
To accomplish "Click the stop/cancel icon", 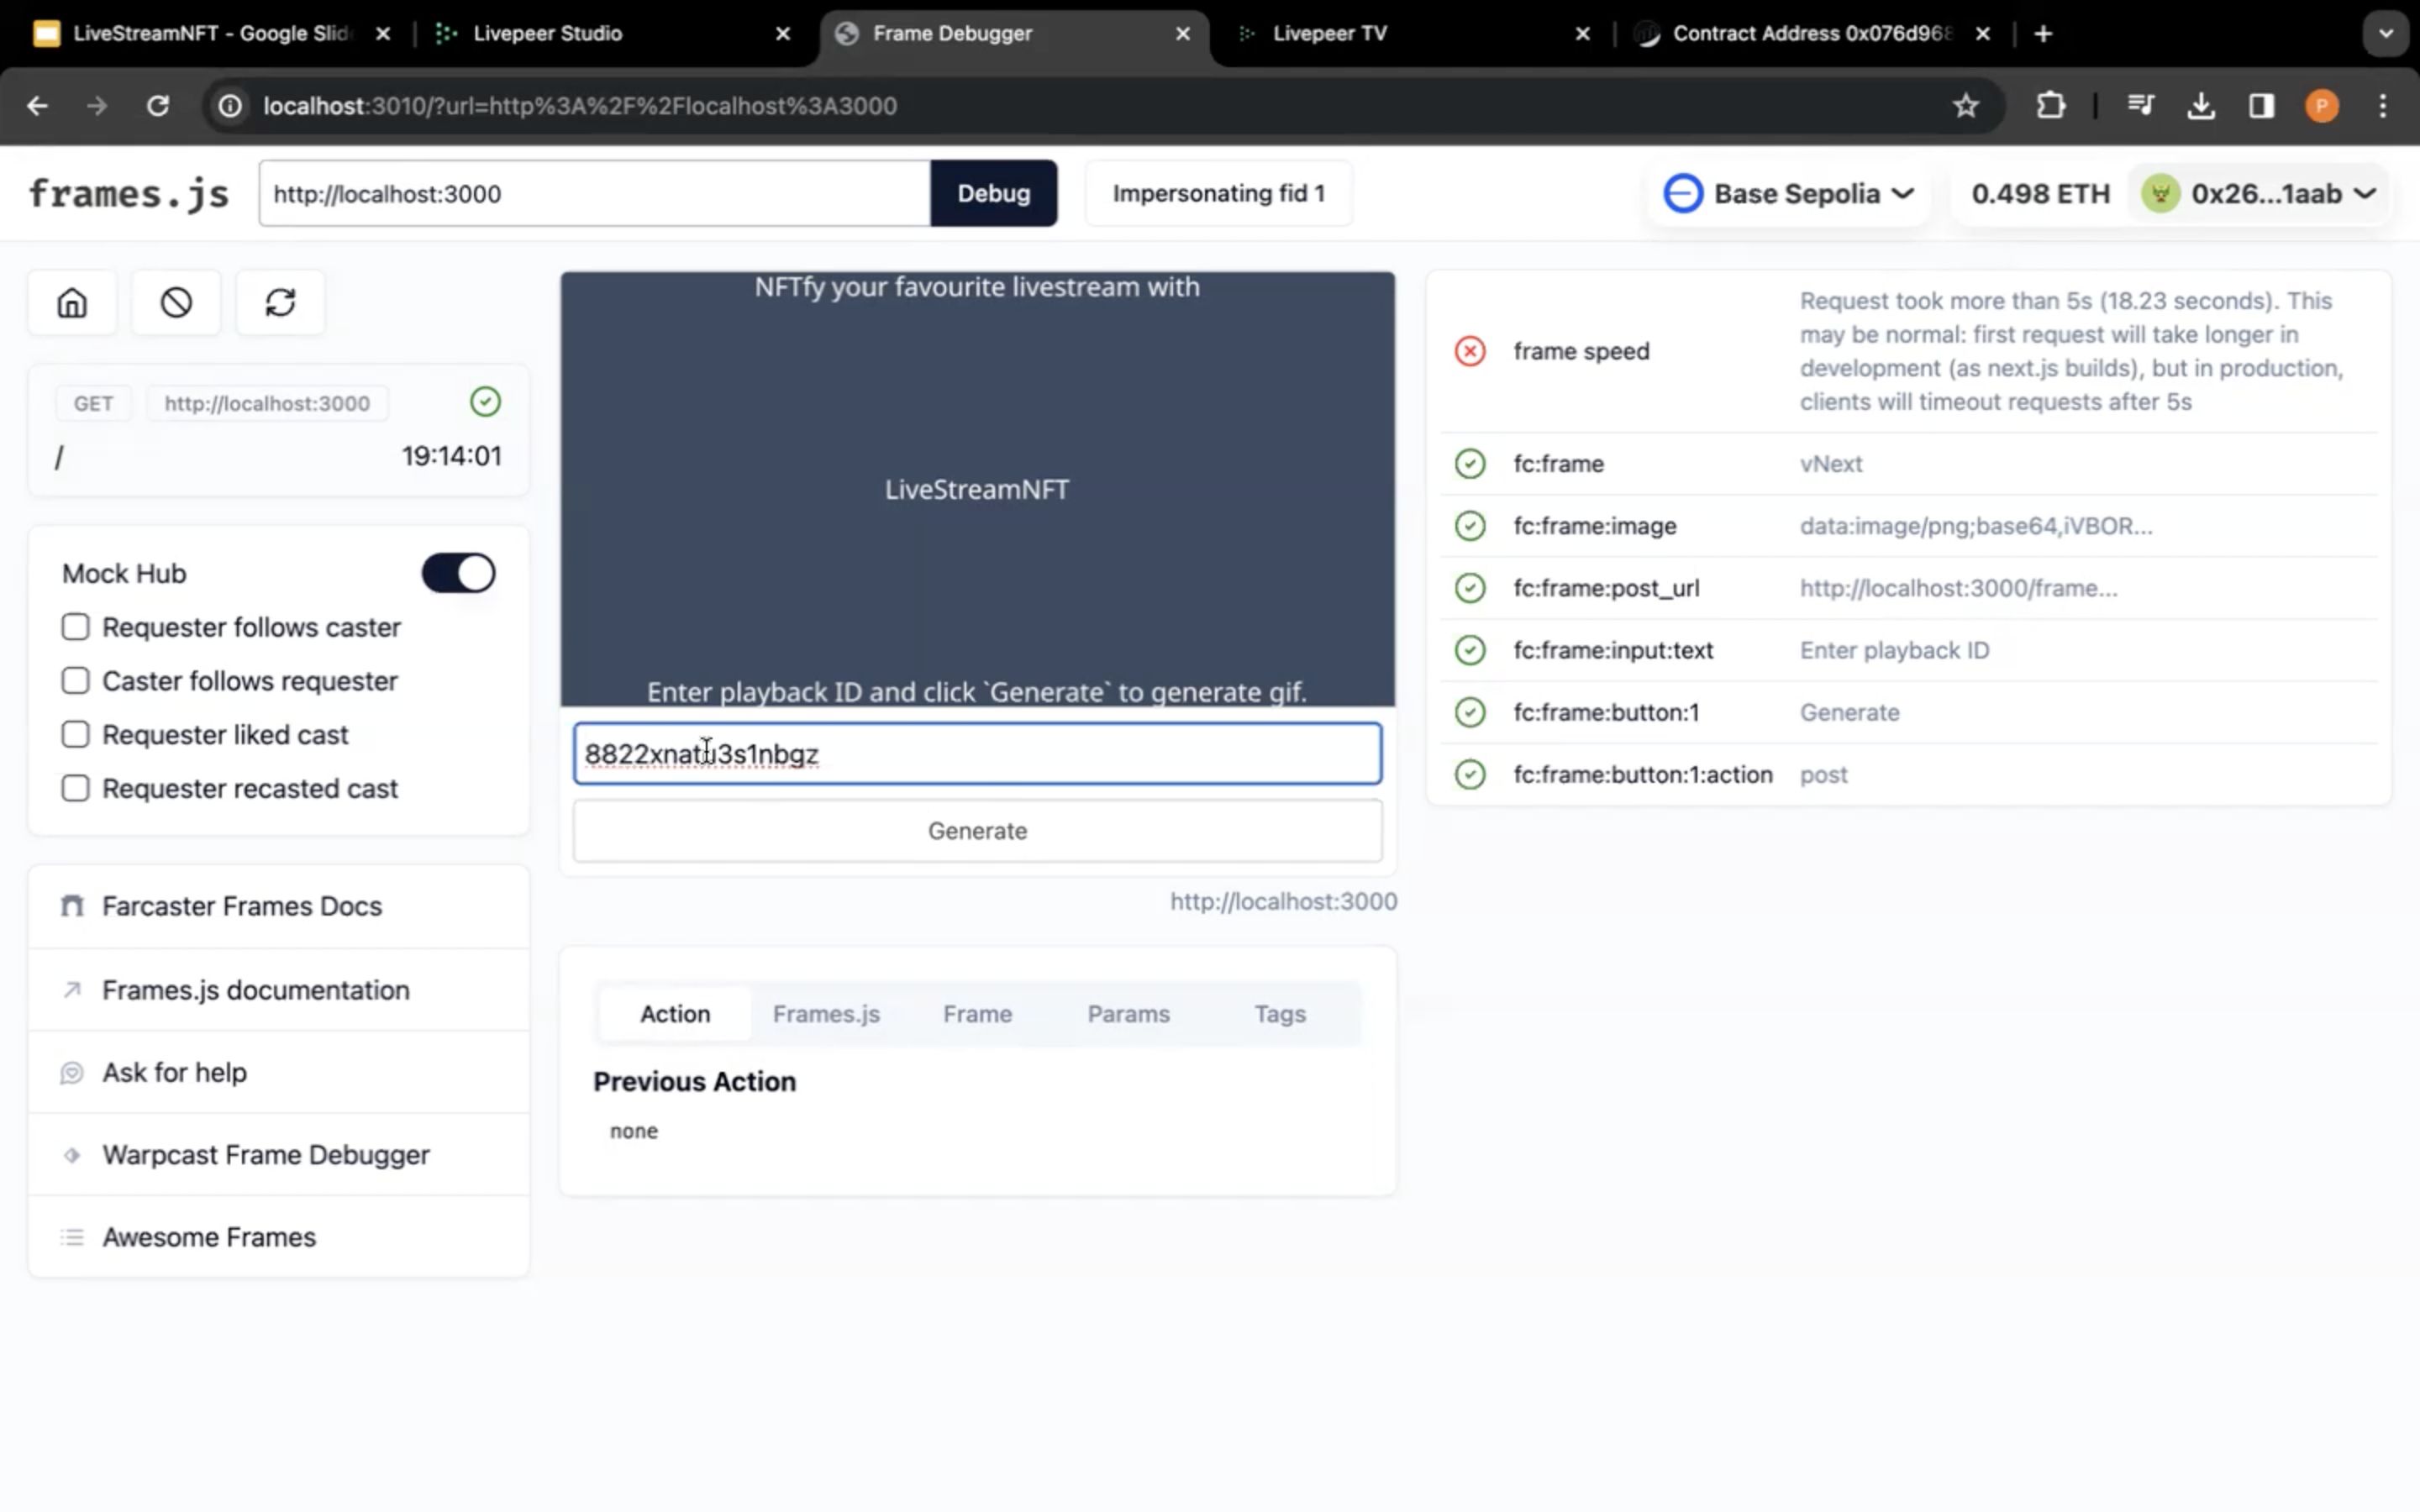I will [x=174, y=302].
